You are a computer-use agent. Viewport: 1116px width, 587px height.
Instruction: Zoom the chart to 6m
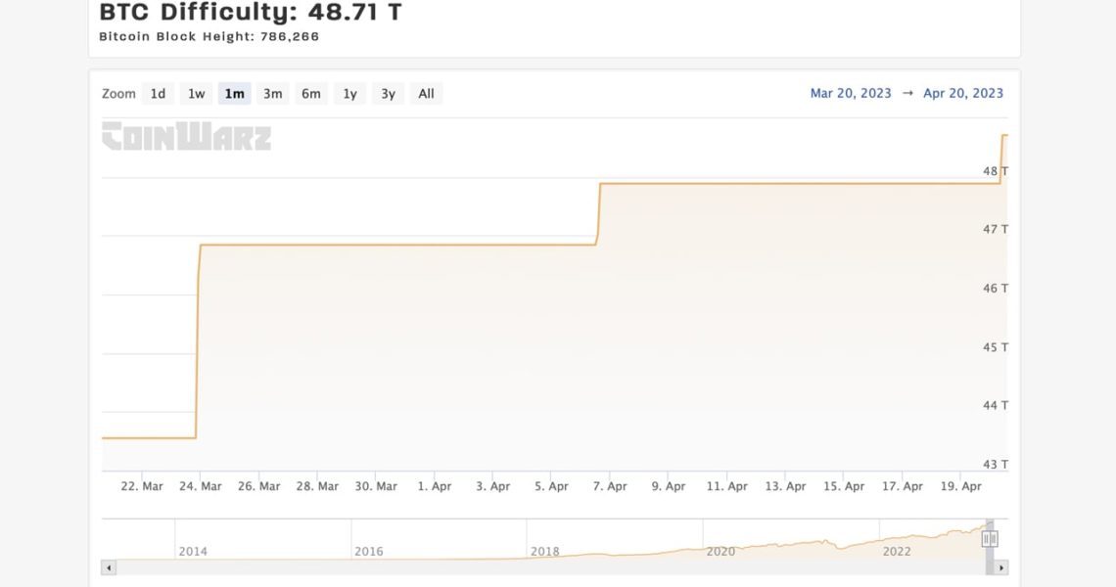coord(311,94)
